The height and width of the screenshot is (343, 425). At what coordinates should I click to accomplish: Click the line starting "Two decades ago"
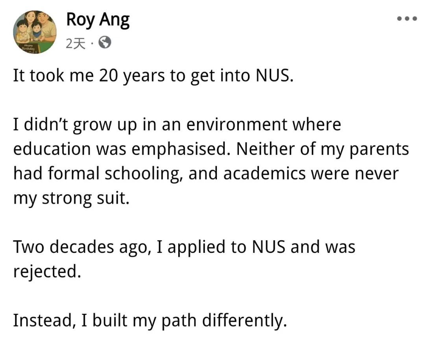pyautogui.click(x=184, y=247)
